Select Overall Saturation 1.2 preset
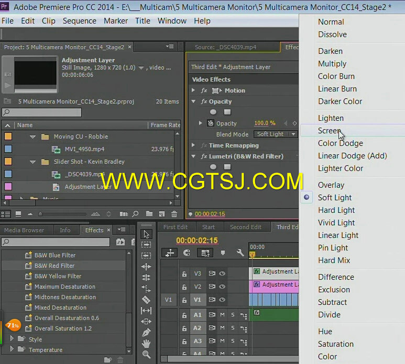 pyautogui.click(x=63, y=328)
